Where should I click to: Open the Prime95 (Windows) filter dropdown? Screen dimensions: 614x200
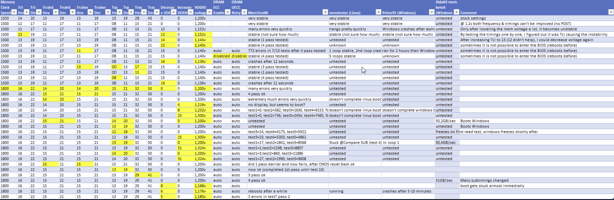[x=431, y=12]
